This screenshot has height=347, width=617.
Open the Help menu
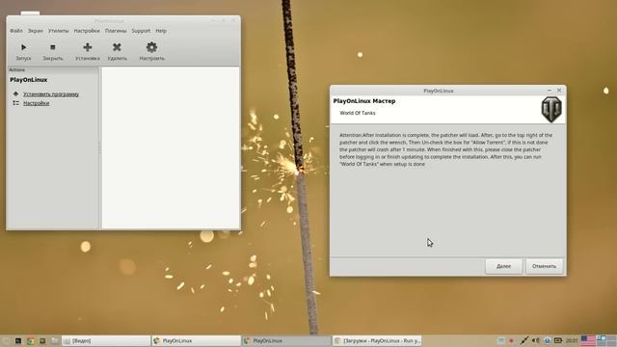pos(161,31)
